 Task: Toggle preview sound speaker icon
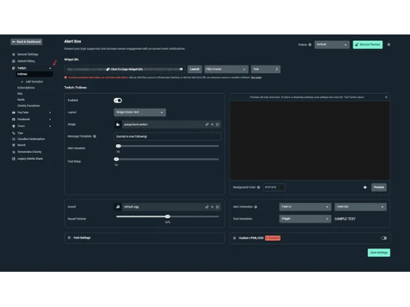365,187
